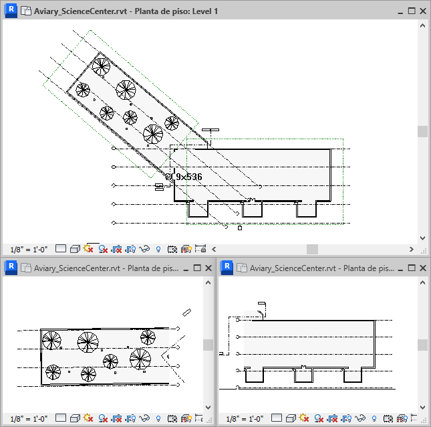Toggle Analytical Model visibility in Level 1 view

click(x=186, y=250)
